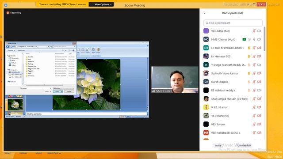Click video icon in NMS Classes (Host) row

pos(259,39)
